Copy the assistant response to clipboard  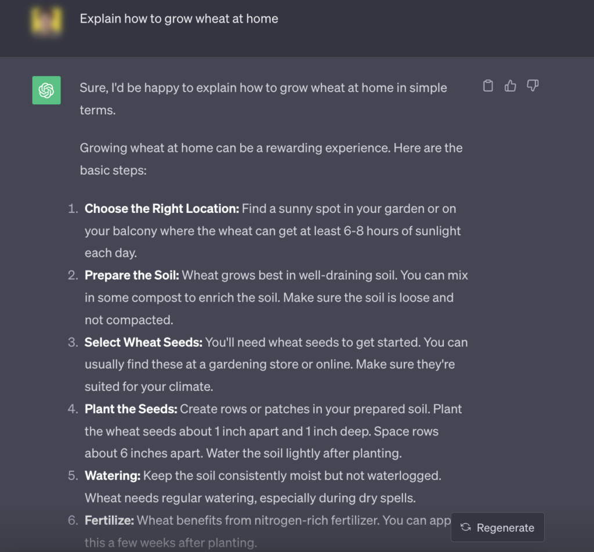(x=488, y=86)
